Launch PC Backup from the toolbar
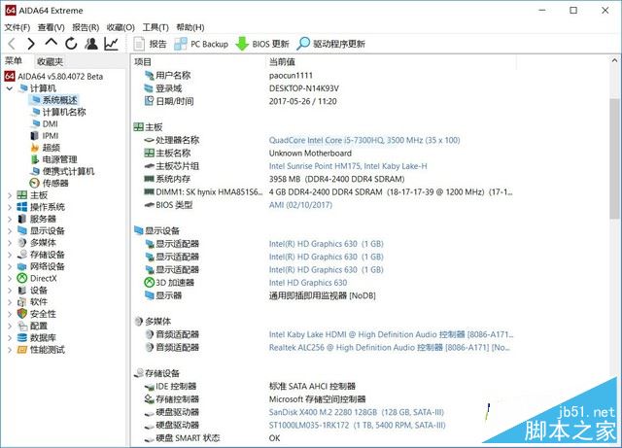This screenshot has height=448, width=622. pyautogui.click(x=201, y=44)
